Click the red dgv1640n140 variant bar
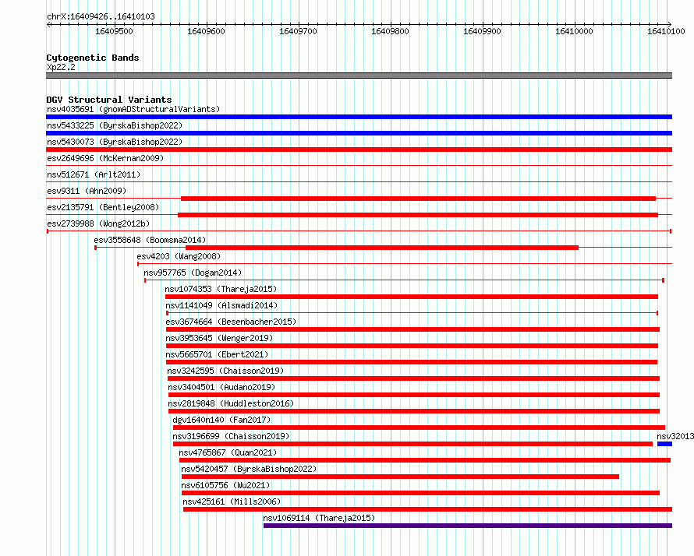Viewport: 694px width, 556px height. click(420, 428)
